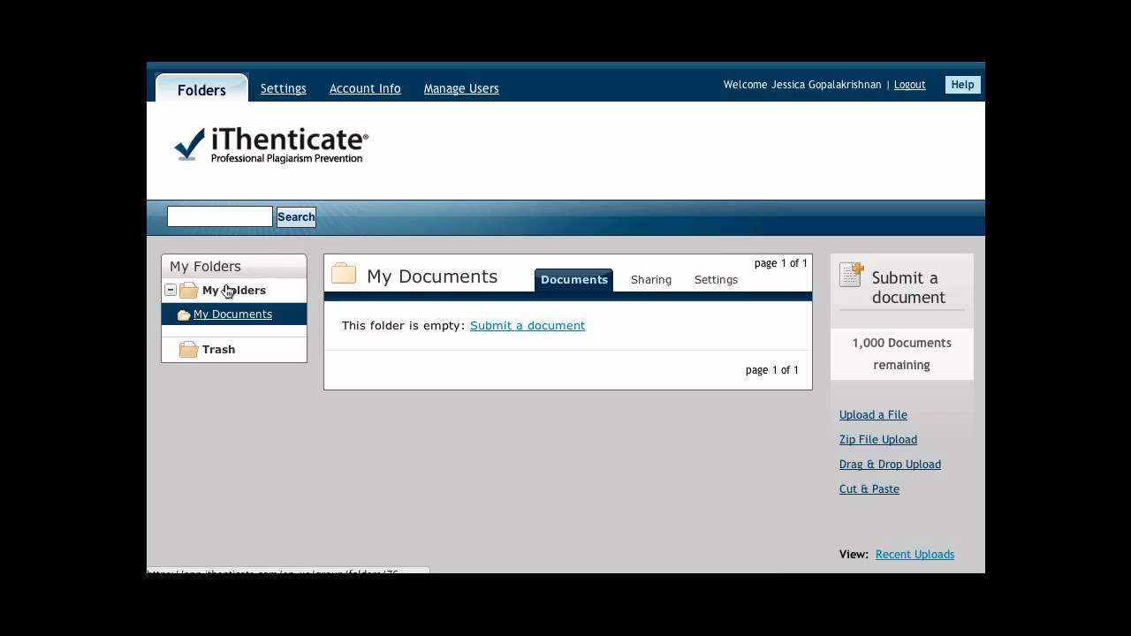Open Cut & Paste submission

[x=869, y=489]
